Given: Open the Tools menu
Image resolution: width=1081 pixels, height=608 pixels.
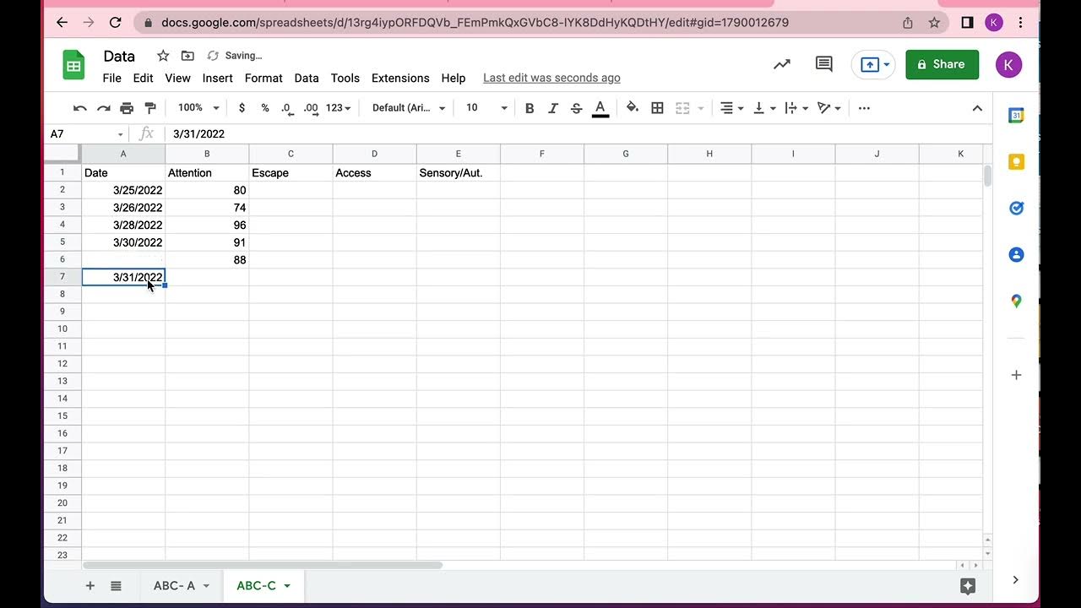Looking at the screenshot, I should (345, 78).
